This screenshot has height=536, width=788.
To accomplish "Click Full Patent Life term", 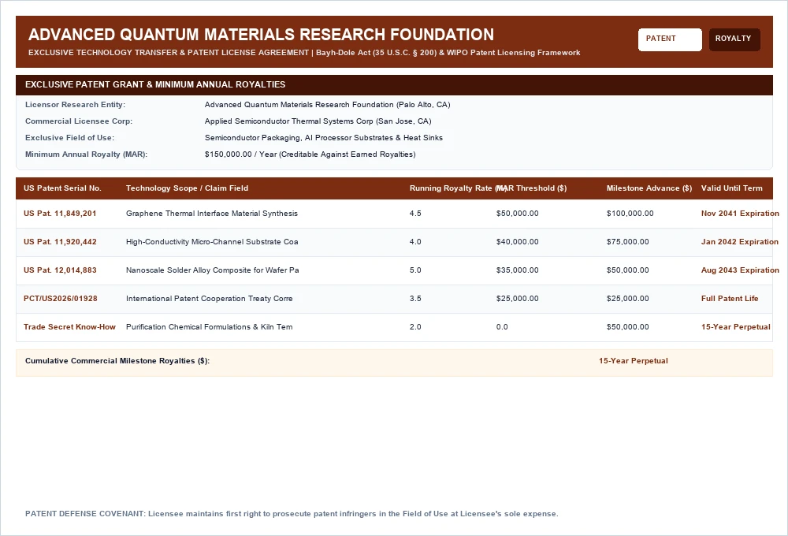I will (730, 299).
